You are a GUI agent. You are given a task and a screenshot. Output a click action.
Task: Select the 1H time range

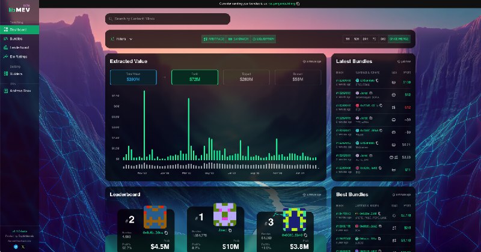[x=348, y=39]
